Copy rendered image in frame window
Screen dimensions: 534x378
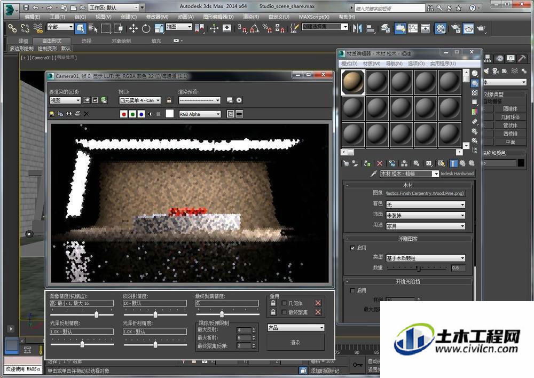tap(60, 114)
